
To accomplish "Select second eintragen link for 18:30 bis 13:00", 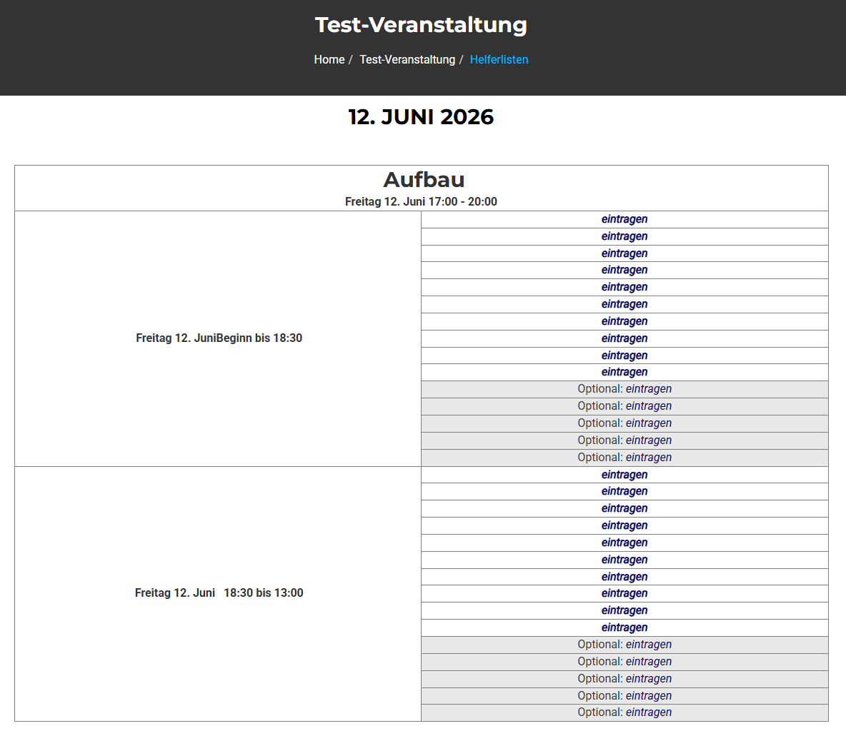I will [x=624, y=491].
